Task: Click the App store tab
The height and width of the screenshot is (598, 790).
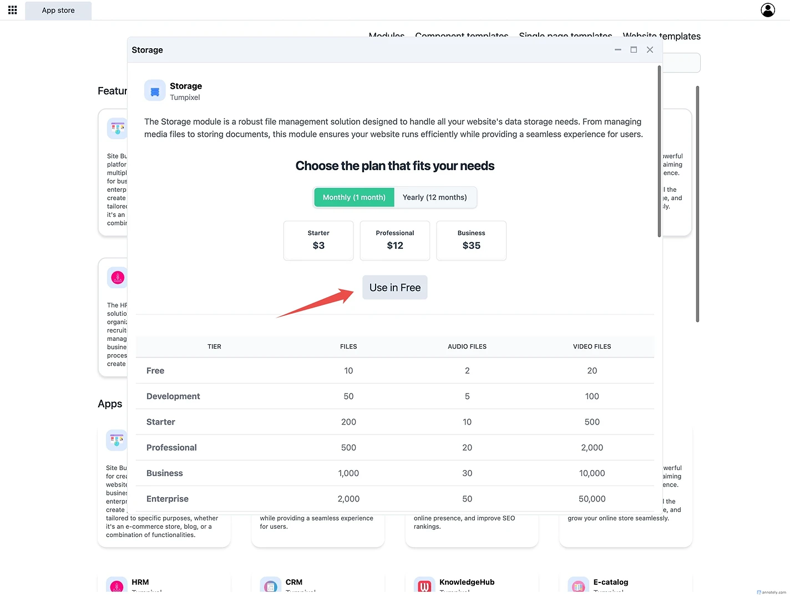Action: 58,11
